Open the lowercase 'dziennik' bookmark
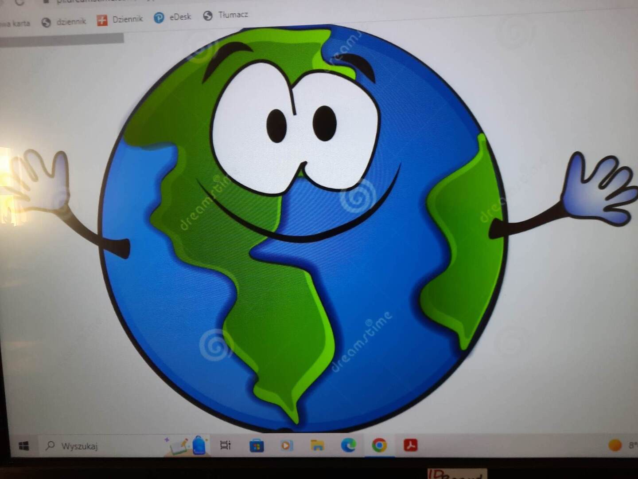638x479 pixels. [x=63, y=22]
